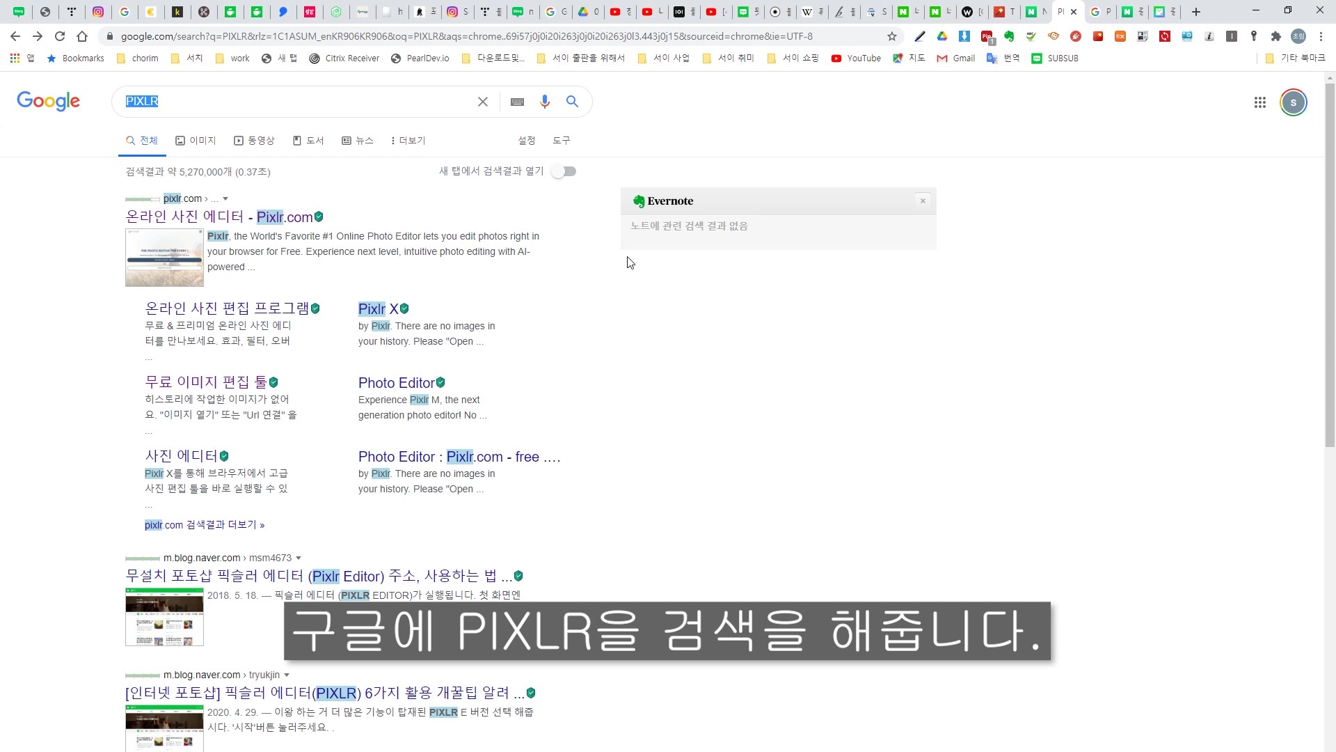Screen dimensions: 1336x752
Task: Open the Pixlr X sitelink
Action: [x=379, y=309]
